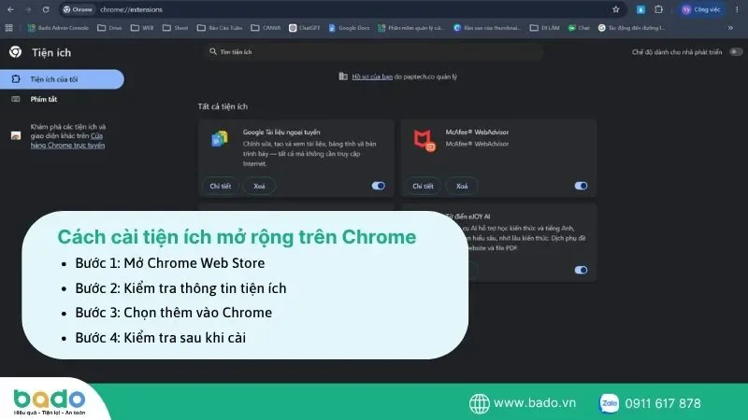Image resolution: width=748 pixels, height=420 pixels.
Task: Focus the Tìm tiện ích search field
Action: 372,52
